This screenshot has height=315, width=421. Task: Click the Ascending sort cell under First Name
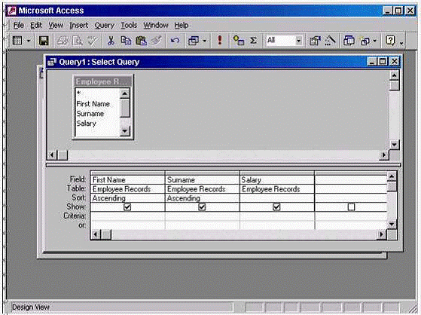(x=127, y=198)
